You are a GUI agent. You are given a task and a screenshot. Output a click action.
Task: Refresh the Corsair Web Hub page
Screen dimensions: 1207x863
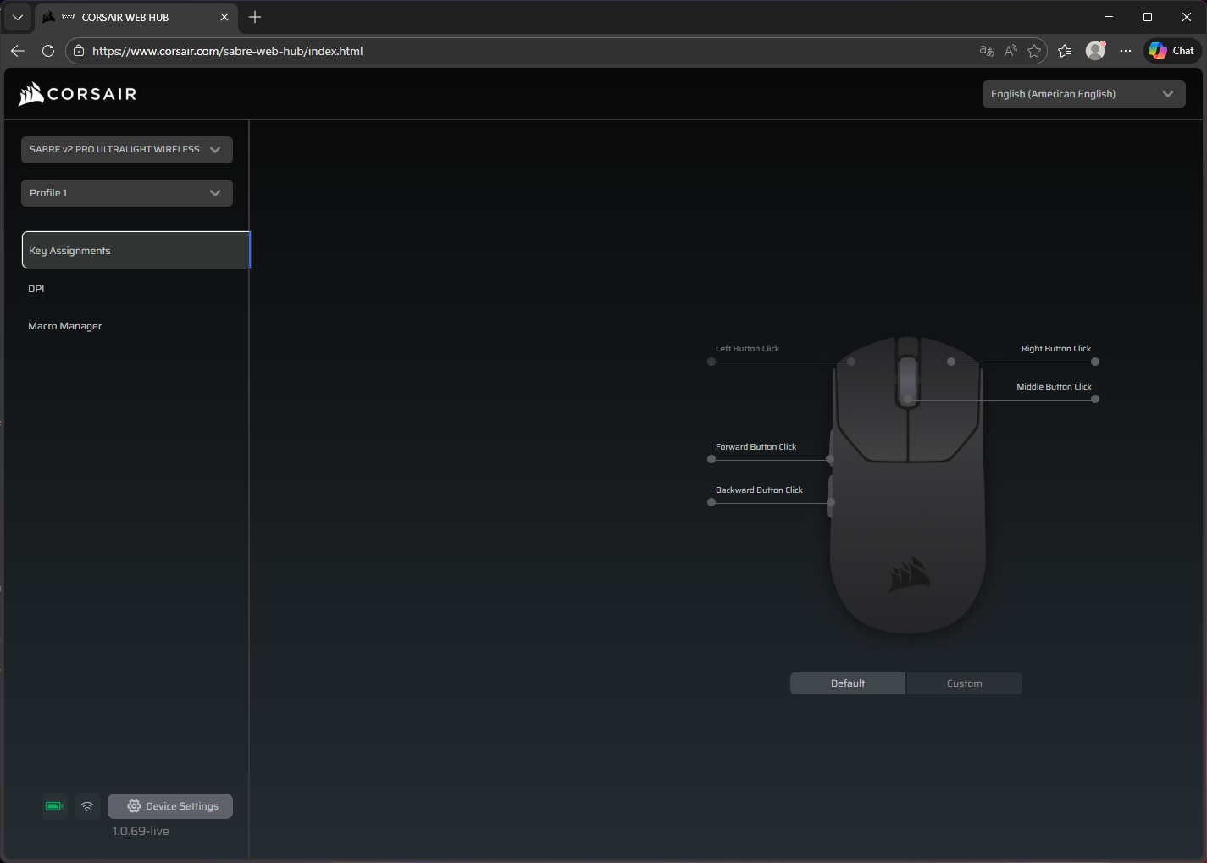click(48, 51)
